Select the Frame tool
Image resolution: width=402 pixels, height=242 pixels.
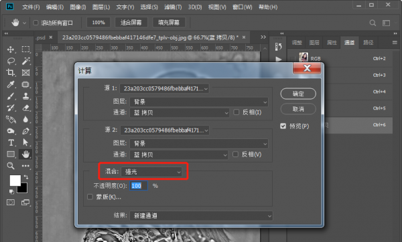[25, 73]
